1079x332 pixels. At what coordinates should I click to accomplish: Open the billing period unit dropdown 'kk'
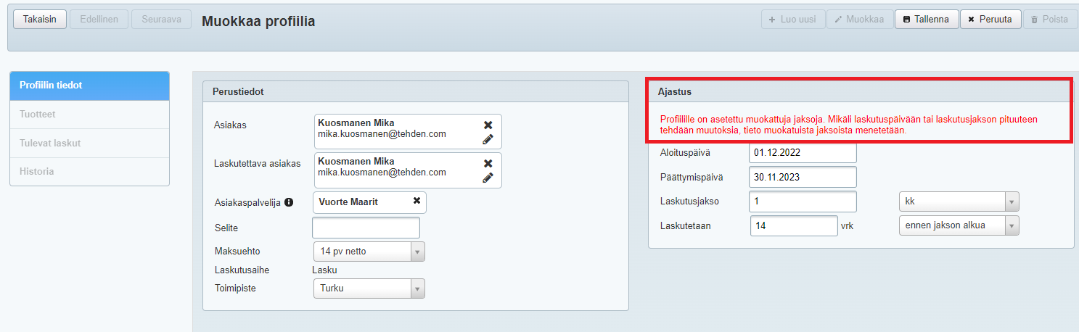(x=958, y=202)
